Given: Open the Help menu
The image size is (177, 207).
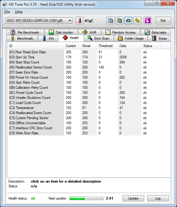Looking at the screenshot, I should click(x=19, y=12).
